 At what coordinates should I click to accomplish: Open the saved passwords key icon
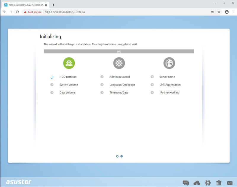point(212,12)
